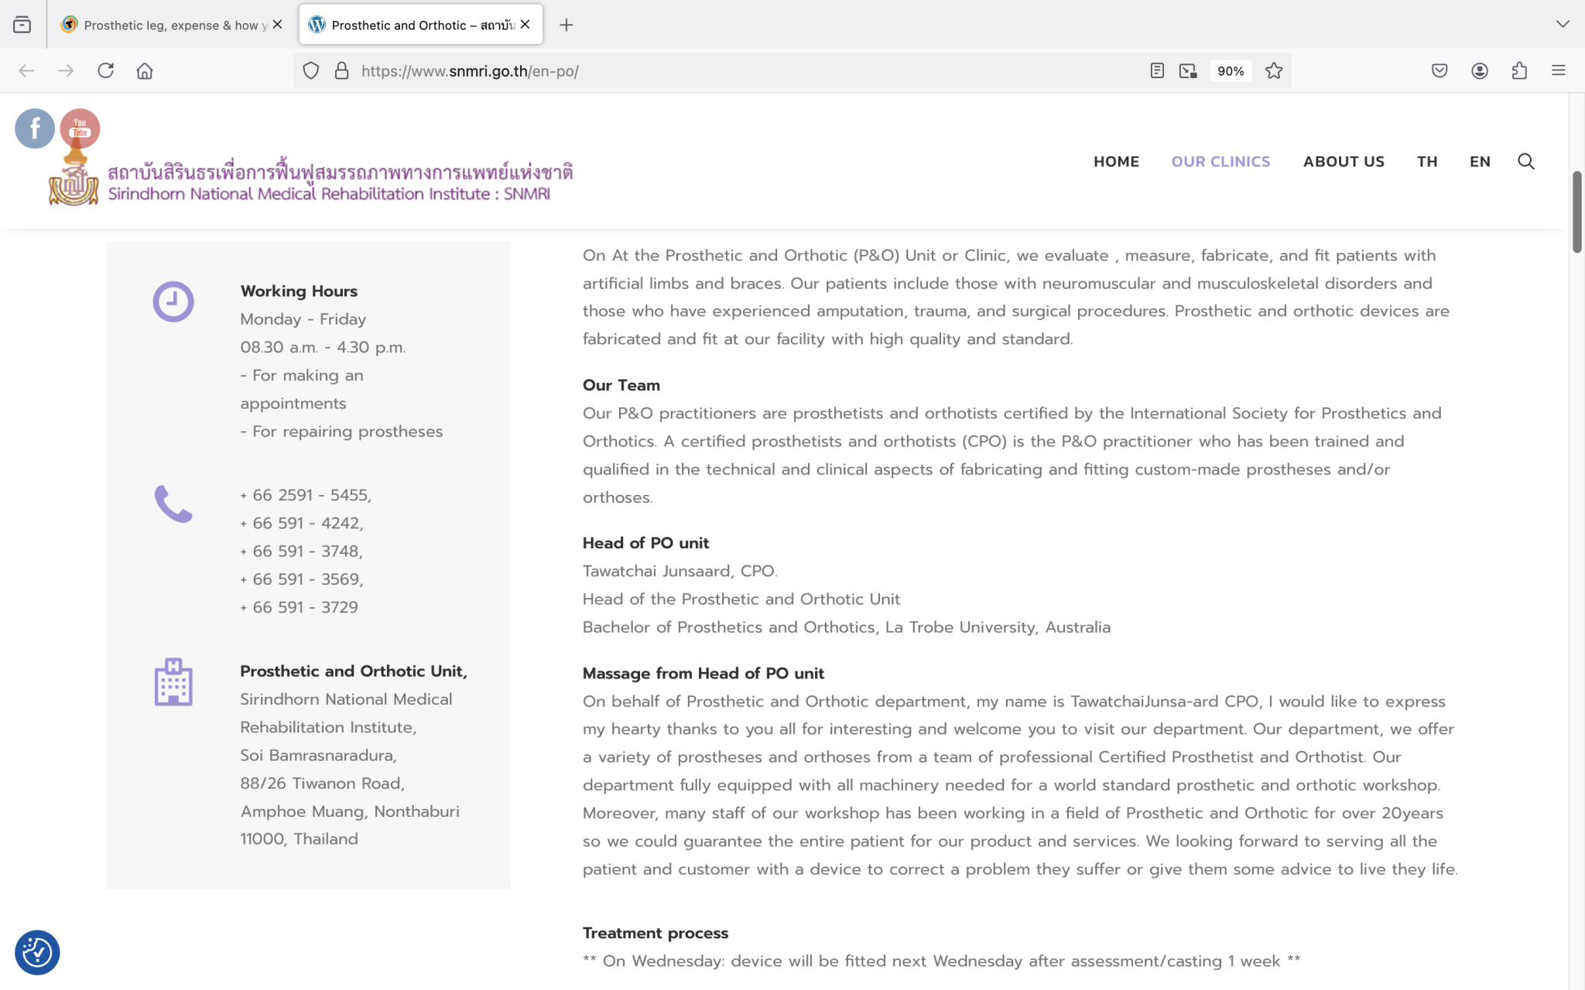This screenshot has height=990, width=1585.
Task: Click the name 'Tawatchai Junsaard, CPO.'
Action: pos(680,572)
